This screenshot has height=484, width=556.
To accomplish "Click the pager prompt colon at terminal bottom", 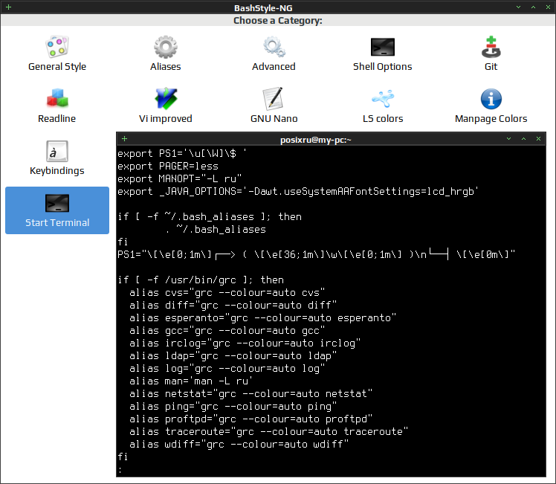I will [120, 470].
